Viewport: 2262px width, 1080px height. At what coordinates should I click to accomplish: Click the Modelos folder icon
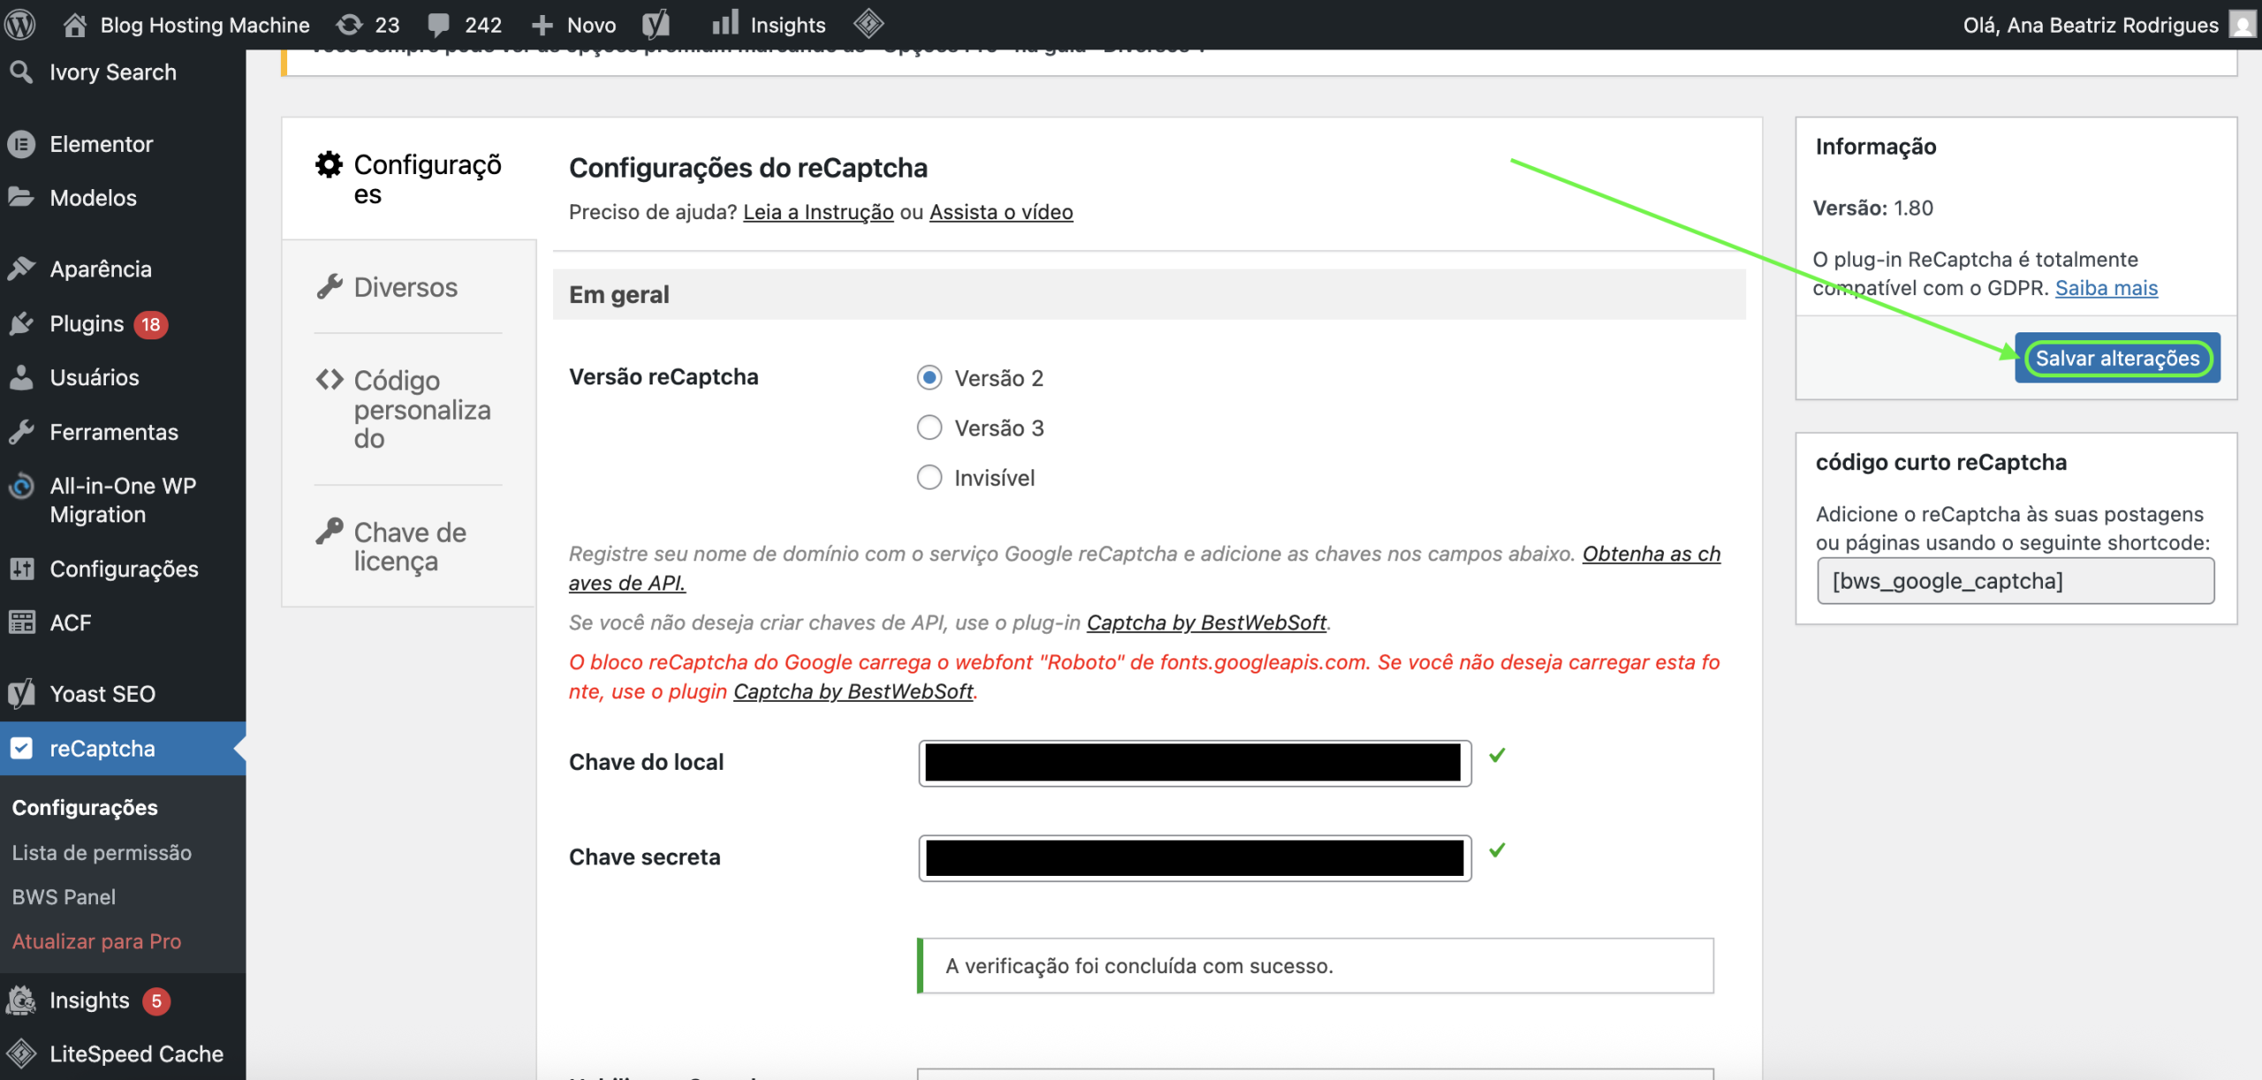(x=21, y=197)
